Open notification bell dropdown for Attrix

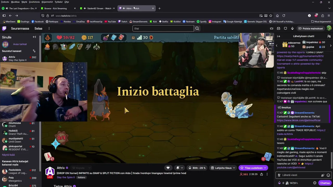pos(180,168)
